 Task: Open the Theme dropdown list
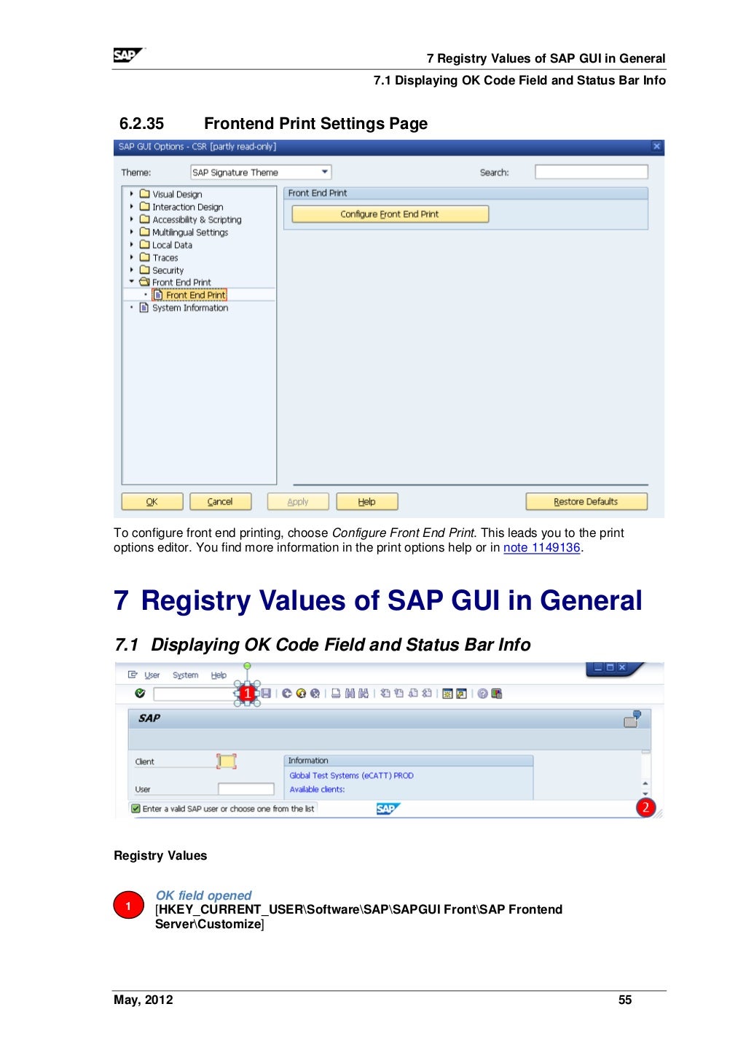tap(325, 172)
